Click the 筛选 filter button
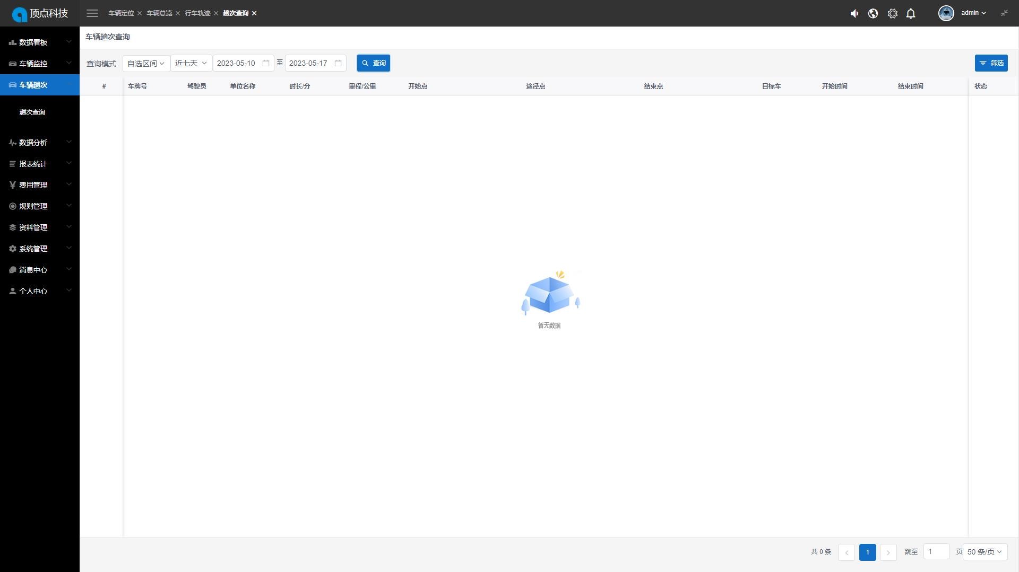Viewport: 1019px width, 572px height. (991, 63)
